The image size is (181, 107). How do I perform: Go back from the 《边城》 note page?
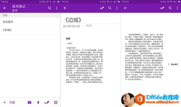pos(65,8)
